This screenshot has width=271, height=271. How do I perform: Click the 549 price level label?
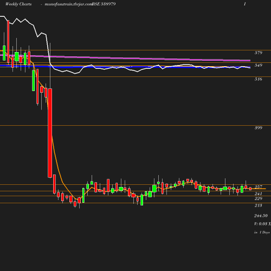coord(259,65)
